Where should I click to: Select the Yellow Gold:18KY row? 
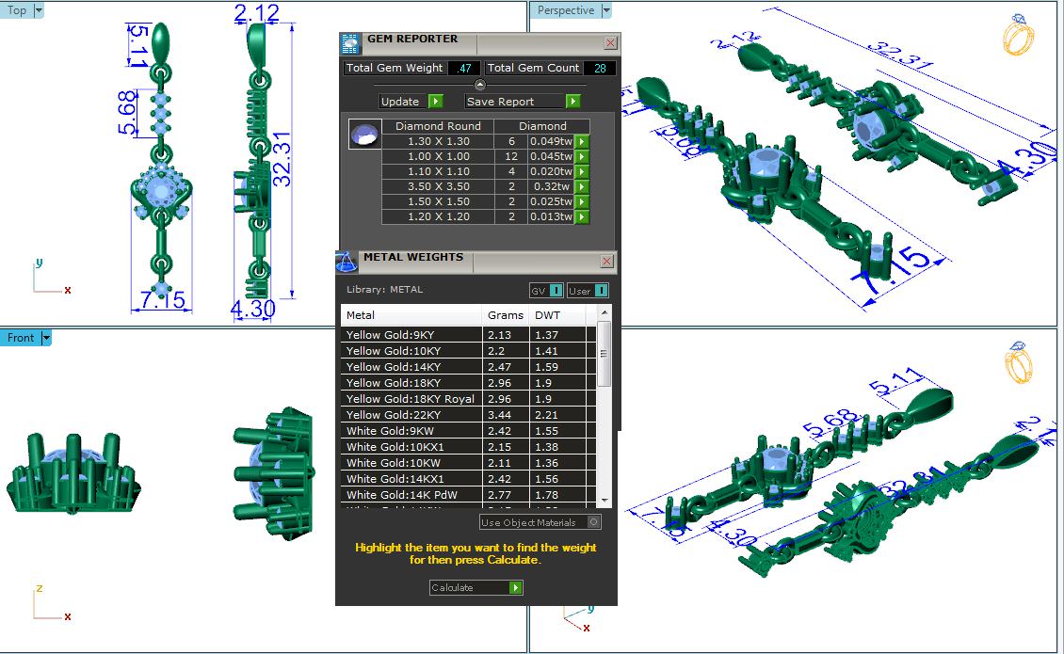pyautogui.click(x=411, y=383)
